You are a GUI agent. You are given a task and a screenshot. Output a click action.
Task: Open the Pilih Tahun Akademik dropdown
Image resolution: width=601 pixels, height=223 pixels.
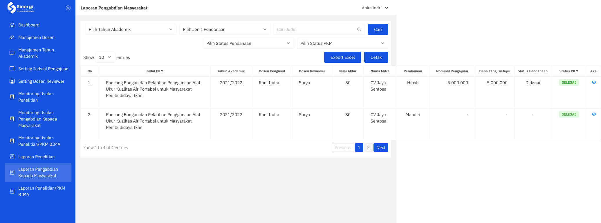pos(131,29)
